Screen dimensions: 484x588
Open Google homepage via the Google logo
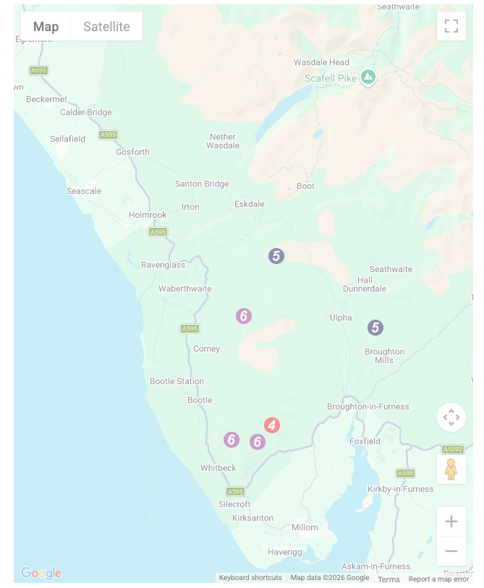(41, 573)
